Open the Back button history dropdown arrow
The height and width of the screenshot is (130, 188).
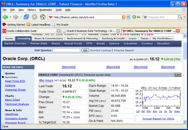coord(10,17)
